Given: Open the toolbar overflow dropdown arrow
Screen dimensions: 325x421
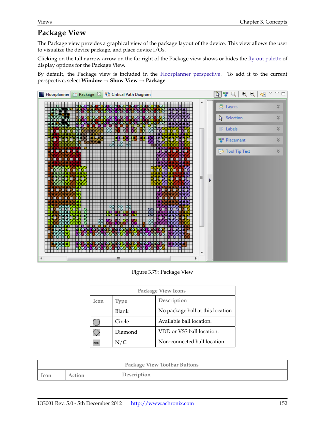Looking at the screenshot, I should pyautogui.click(x=270, y=92).
